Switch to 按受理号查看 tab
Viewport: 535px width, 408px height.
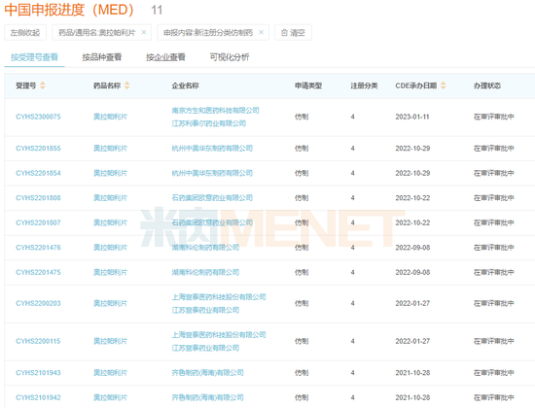tap(34, 57)
